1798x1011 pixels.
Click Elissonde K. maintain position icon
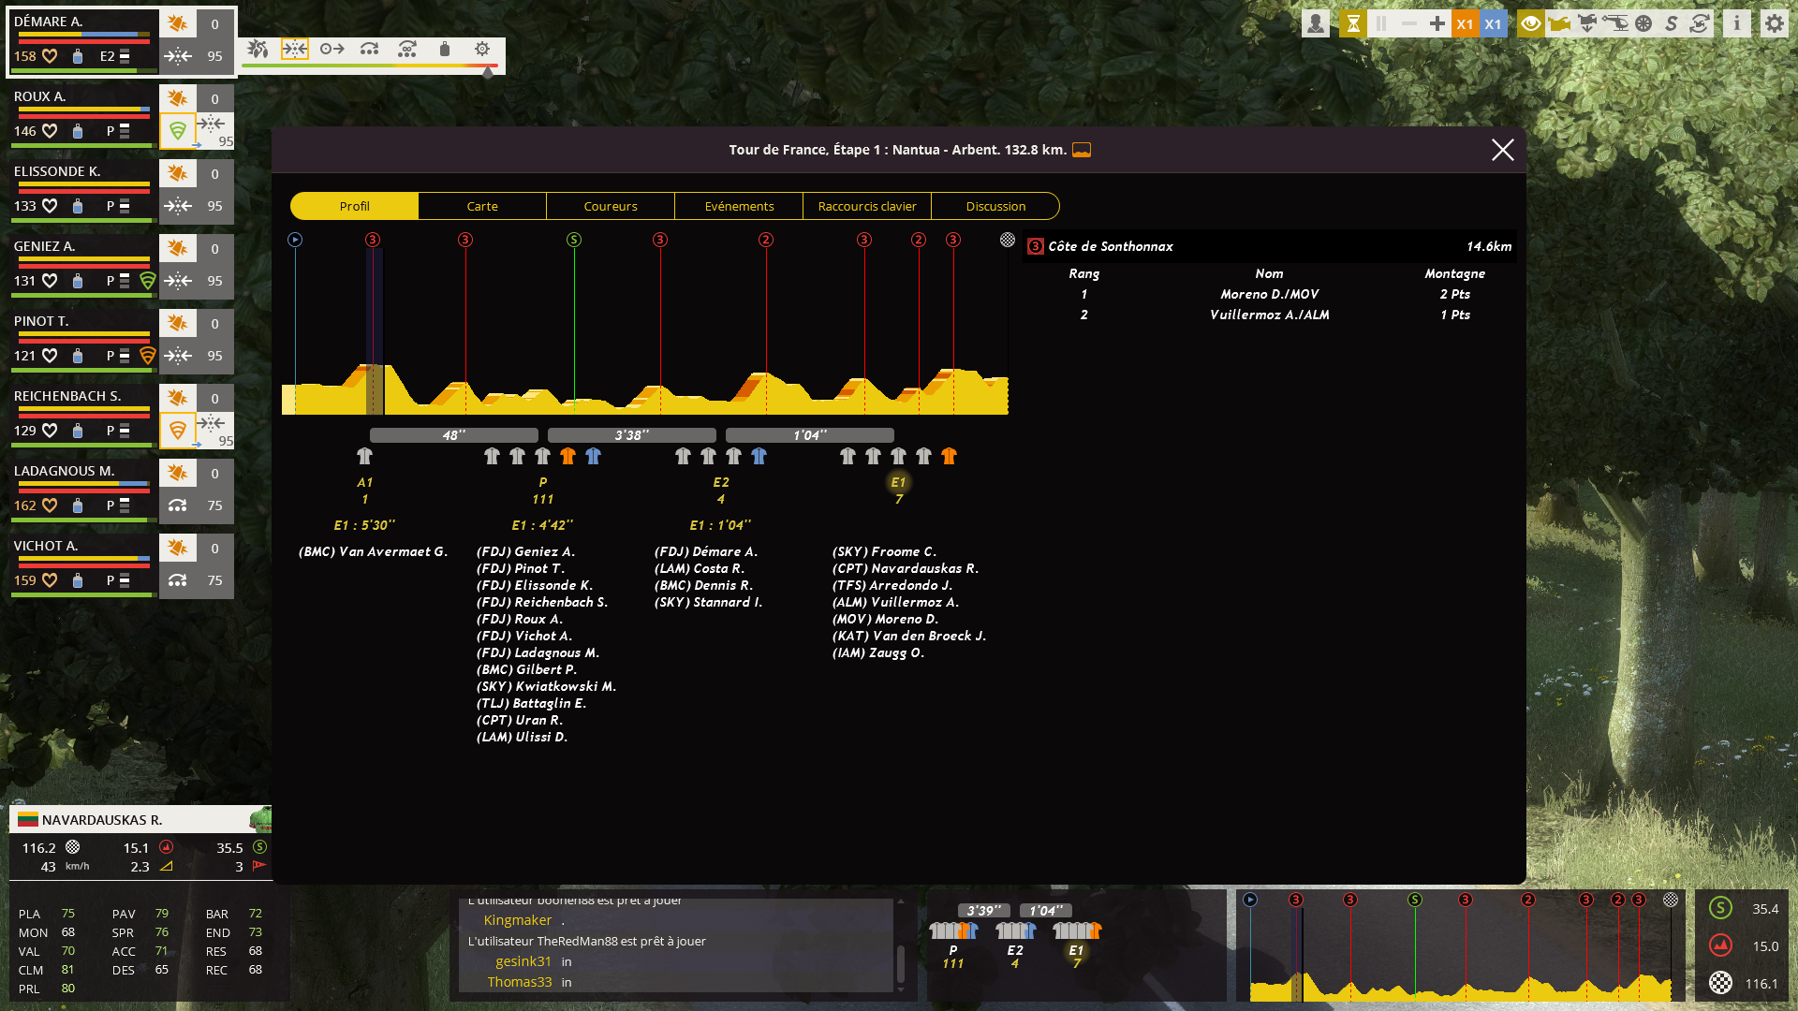pos(178,206)
